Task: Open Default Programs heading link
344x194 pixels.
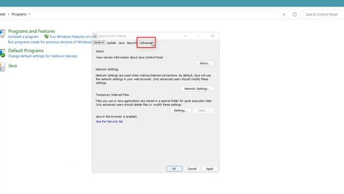Action: click(x=26, y=50)
